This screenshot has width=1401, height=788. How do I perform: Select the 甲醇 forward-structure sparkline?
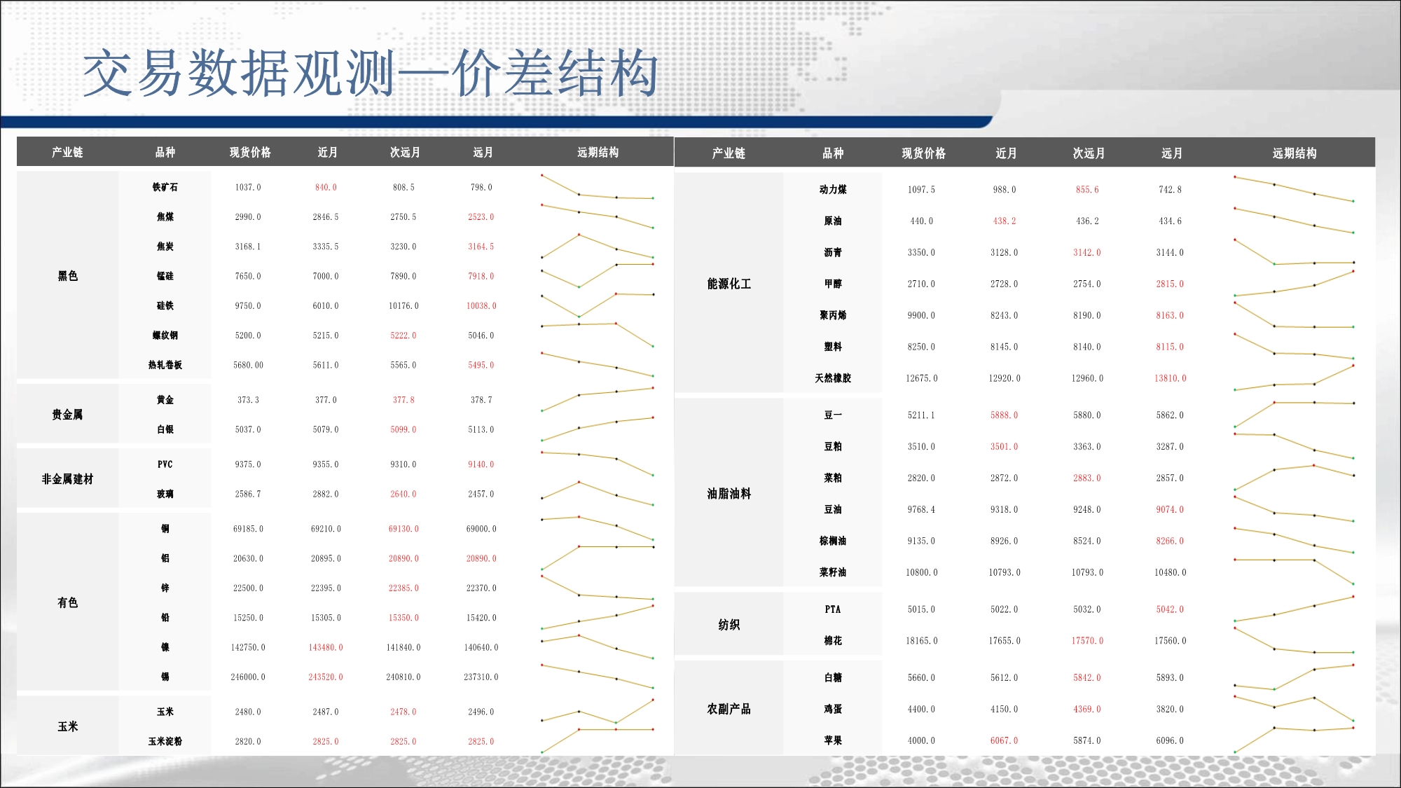pos(1294,283)
